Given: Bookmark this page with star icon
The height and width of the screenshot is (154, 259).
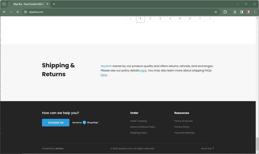Looking at the screenshot, I should 216,12.
